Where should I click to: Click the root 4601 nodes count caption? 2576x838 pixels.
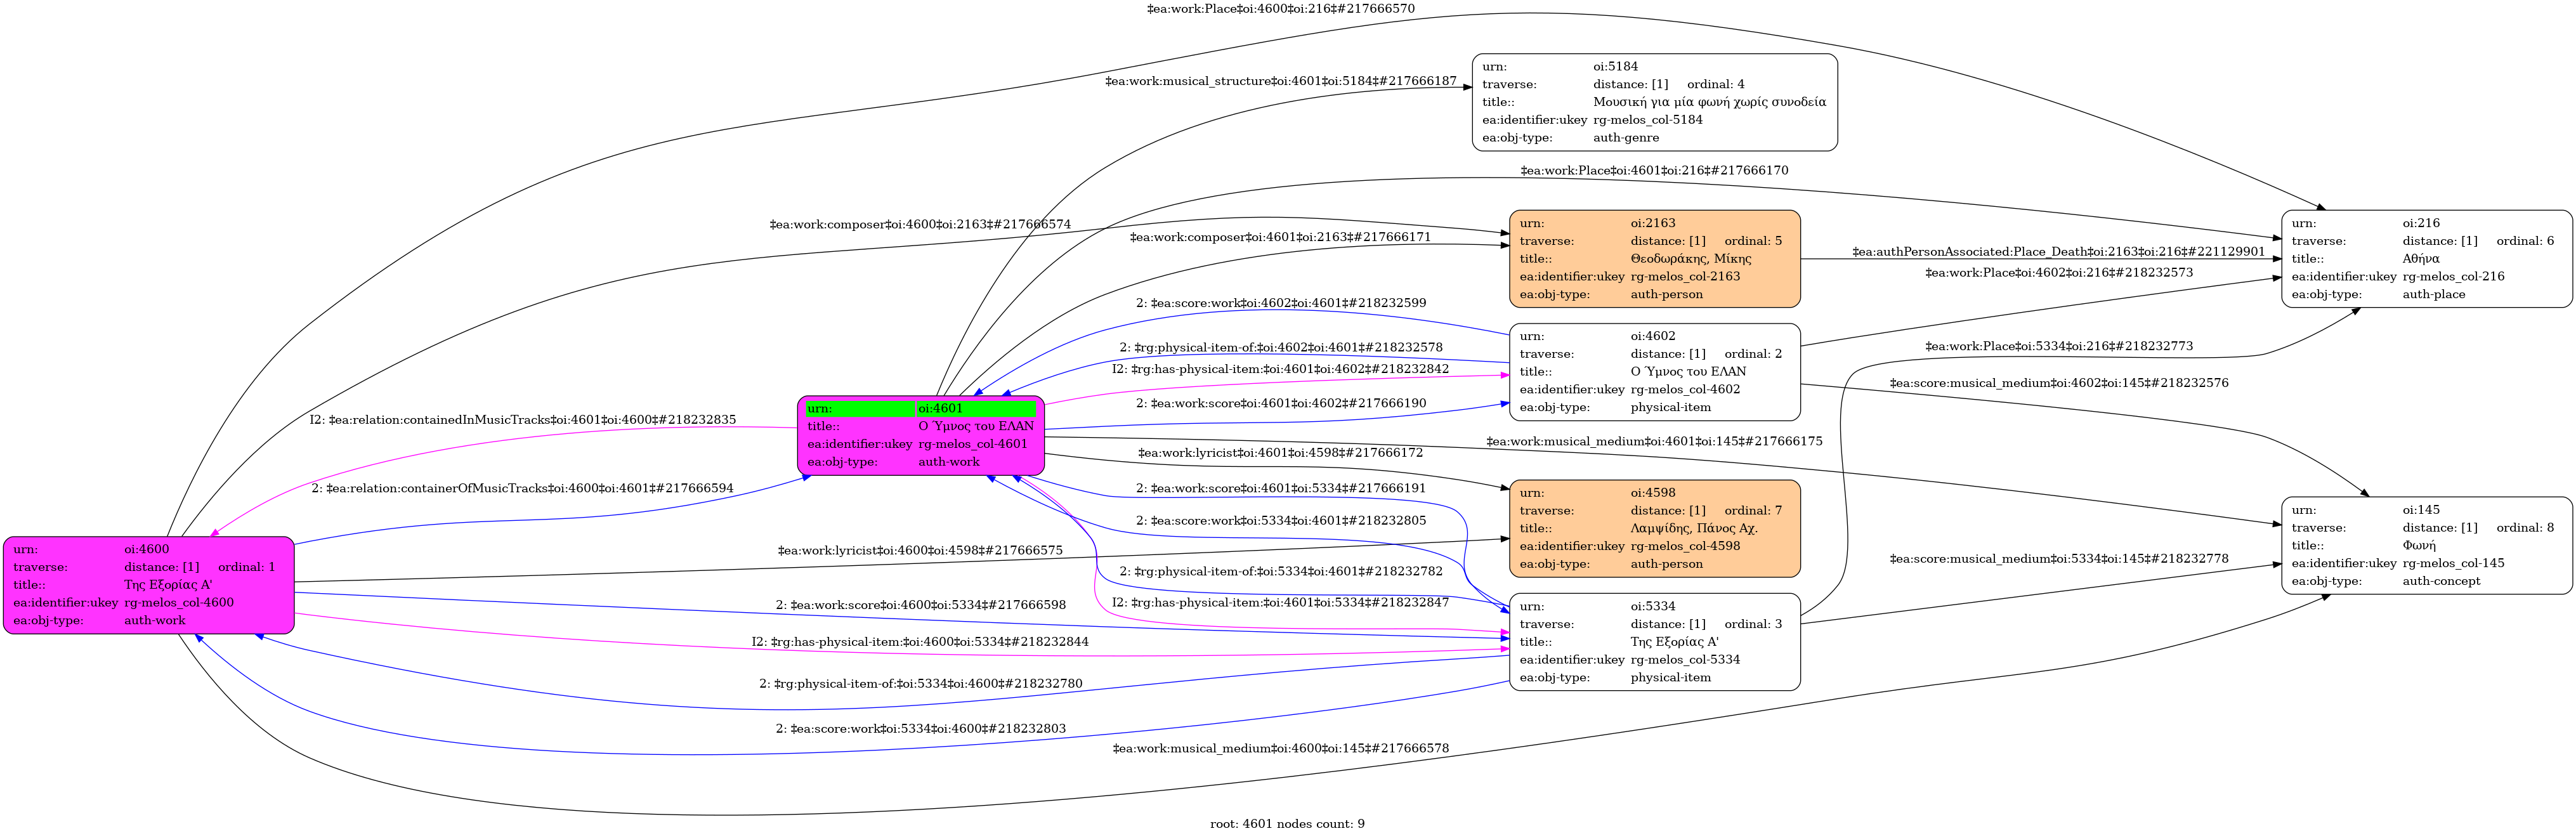[1287, 824]
